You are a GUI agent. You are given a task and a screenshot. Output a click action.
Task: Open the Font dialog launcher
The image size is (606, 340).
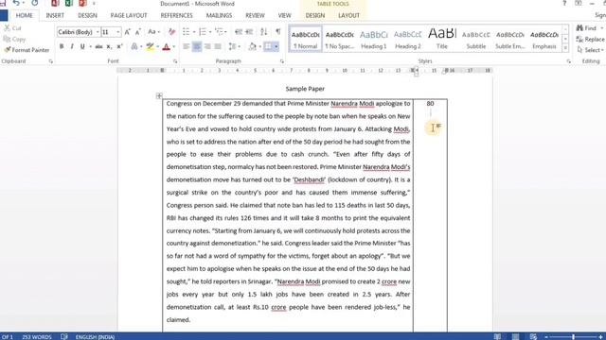(175, 61)
